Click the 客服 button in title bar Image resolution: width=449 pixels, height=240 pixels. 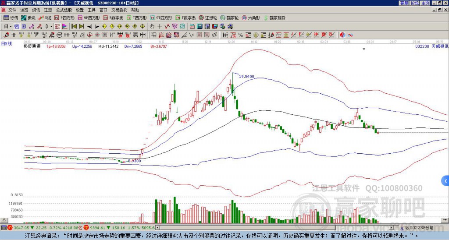[x=404, y=3]
